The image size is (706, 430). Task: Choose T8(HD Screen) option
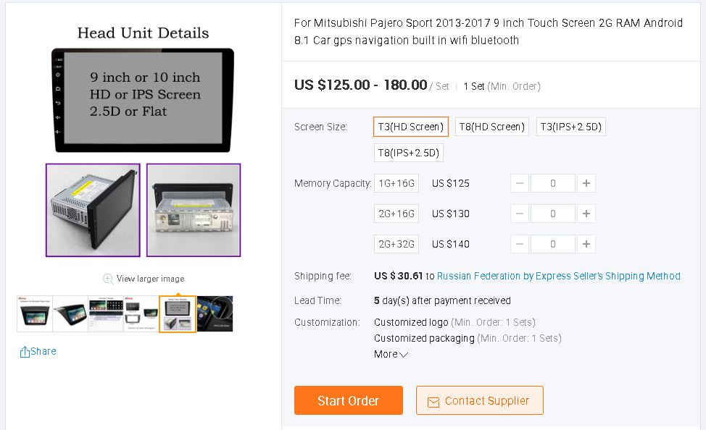[x=491, y=127]
